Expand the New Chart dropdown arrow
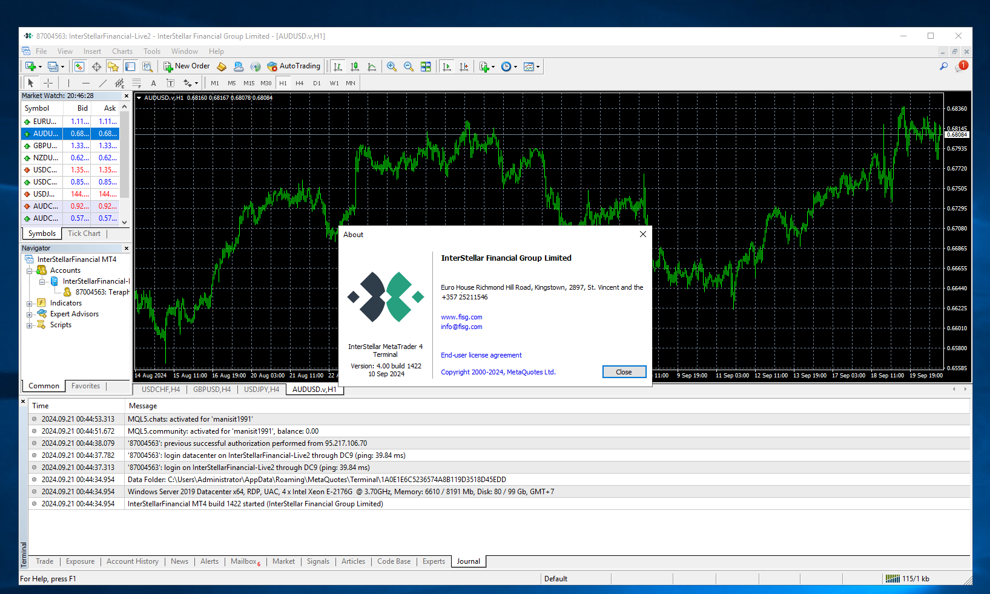 (40, 67)
